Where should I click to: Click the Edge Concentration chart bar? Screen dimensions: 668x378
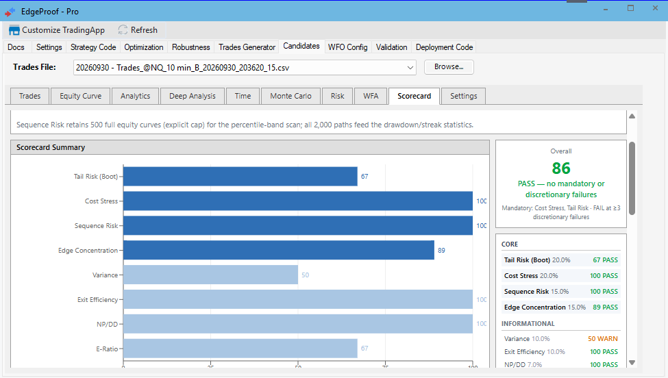(279, 251)
